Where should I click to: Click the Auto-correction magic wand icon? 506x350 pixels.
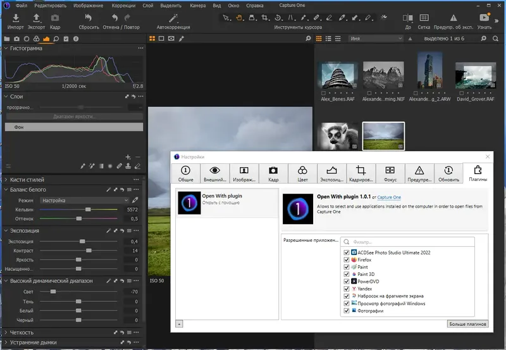coord(173,18)
